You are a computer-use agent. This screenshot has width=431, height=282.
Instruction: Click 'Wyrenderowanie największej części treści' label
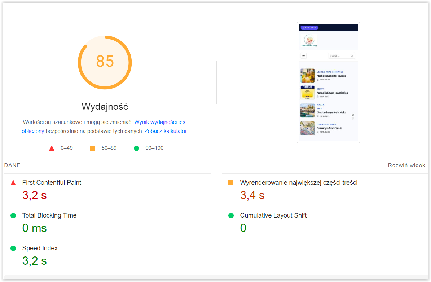[x=299, y=183]
